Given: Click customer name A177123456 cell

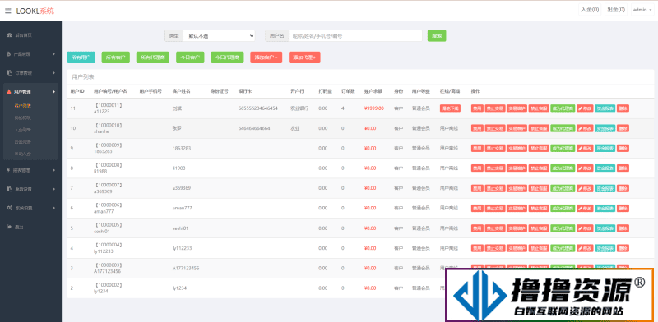Looking at the screenshot, I should (186, 268).
